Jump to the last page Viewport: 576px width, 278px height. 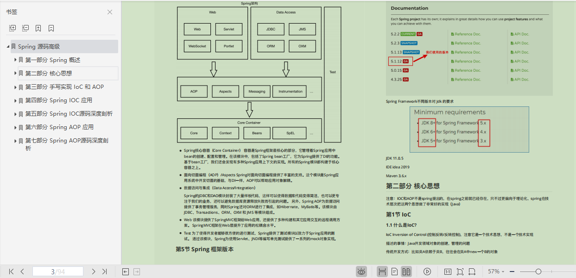tap(105, 272)
